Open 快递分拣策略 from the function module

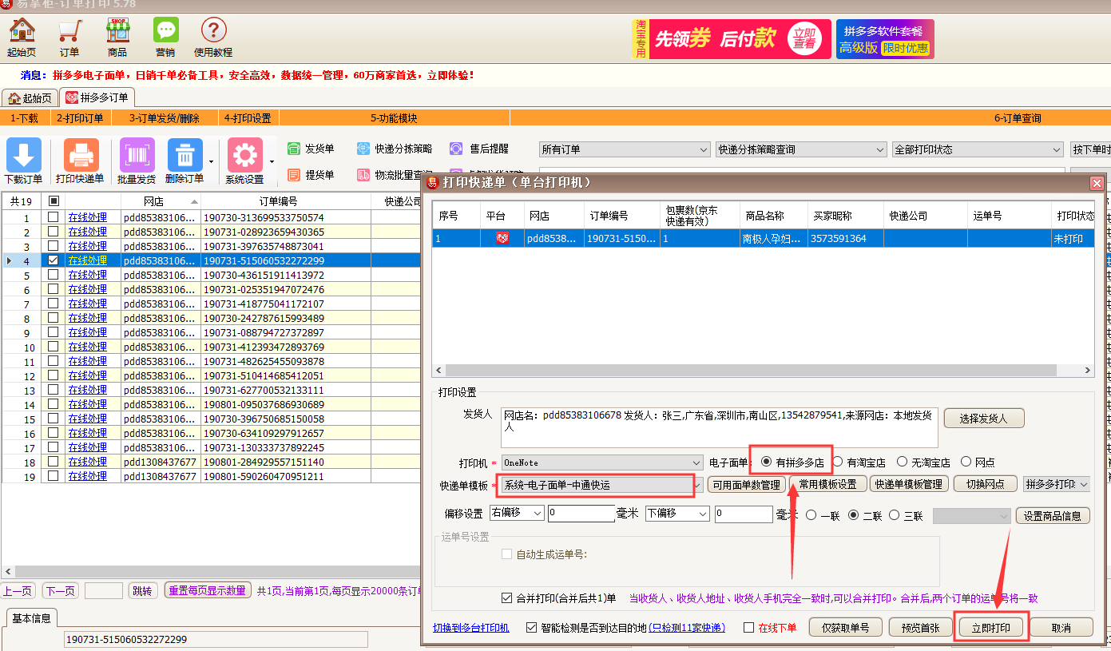coord(394,149)
